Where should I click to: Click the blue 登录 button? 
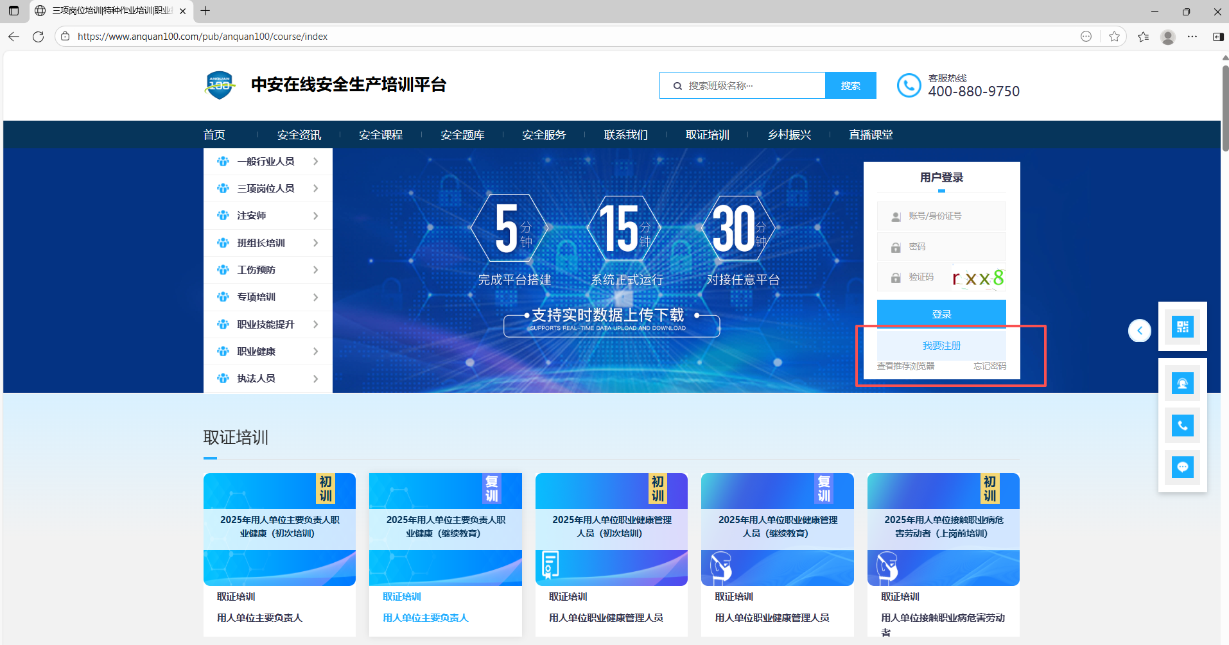pyautogui.click(x=941, y=314)
